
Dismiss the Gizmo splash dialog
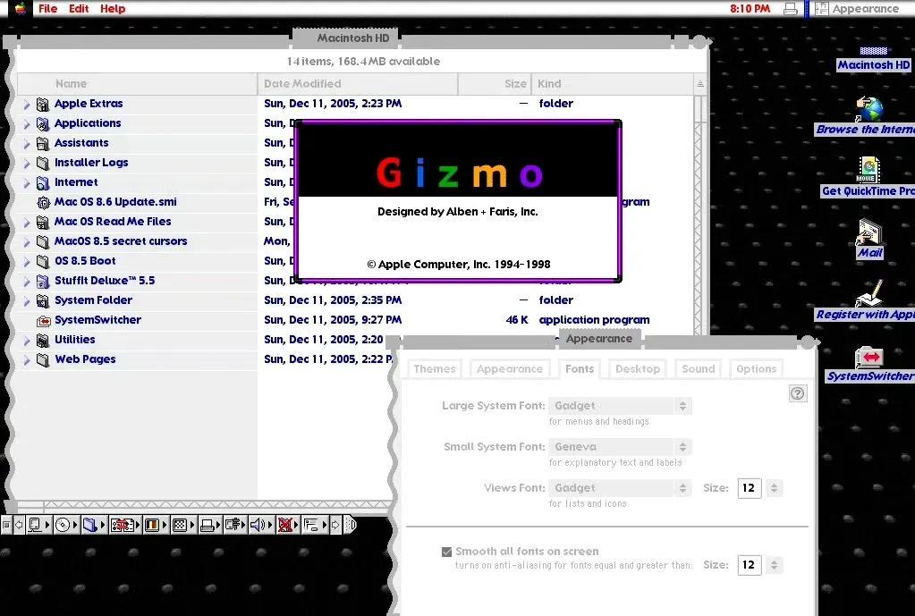[458, 201]
